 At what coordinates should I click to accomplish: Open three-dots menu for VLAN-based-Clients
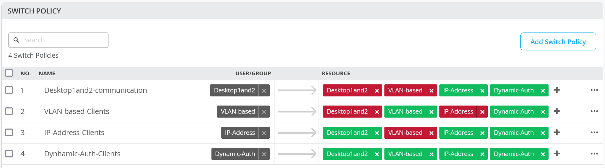pyautogui.click(x=594, y=111)
